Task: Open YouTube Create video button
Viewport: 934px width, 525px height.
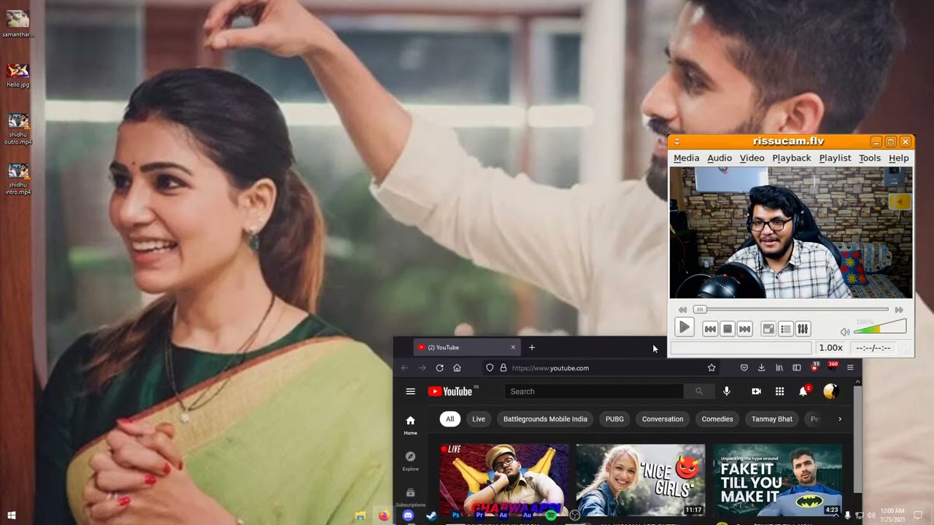Action: click(756, 392)
